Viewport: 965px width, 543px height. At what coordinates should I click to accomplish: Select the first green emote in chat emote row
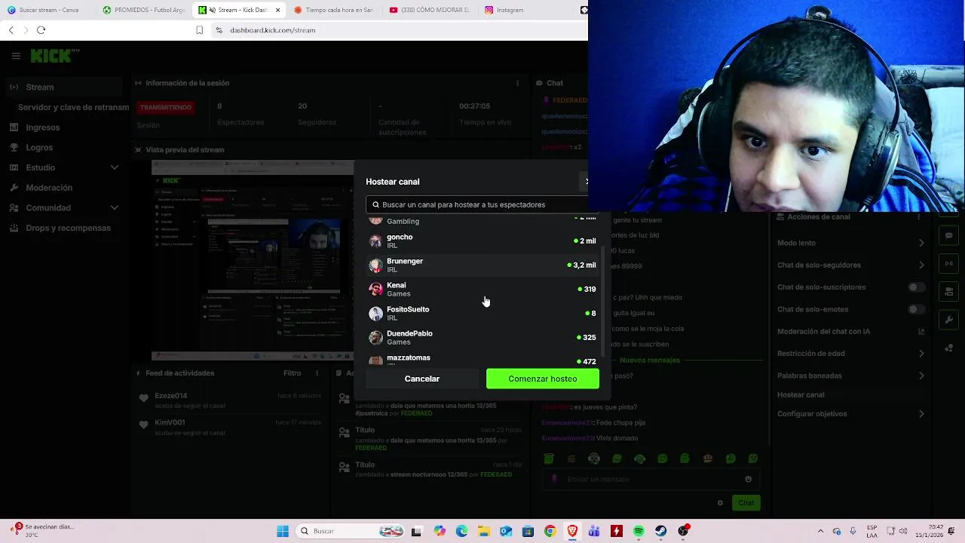[x=549, y=459]
